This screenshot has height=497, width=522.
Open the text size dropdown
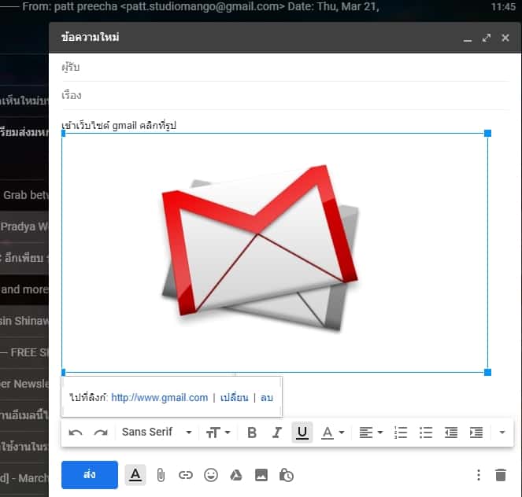click(x=218, y=433)
